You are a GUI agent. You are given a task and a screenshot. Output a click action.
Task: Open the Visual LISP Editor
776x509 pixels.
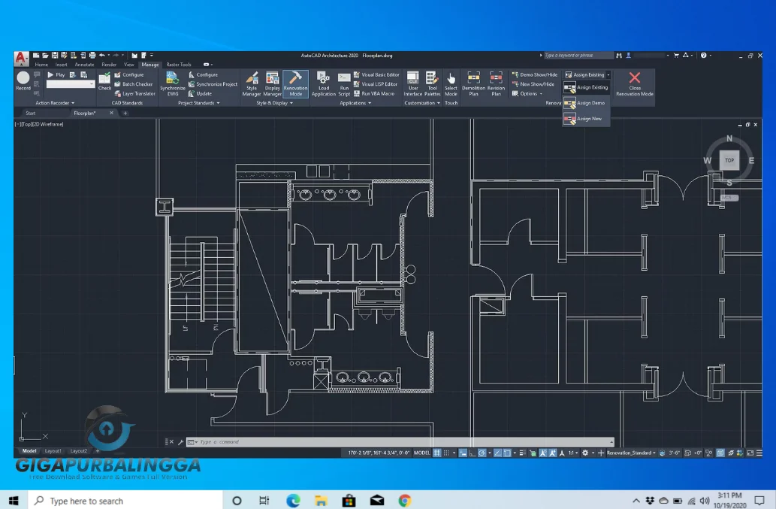click(376, 84)
